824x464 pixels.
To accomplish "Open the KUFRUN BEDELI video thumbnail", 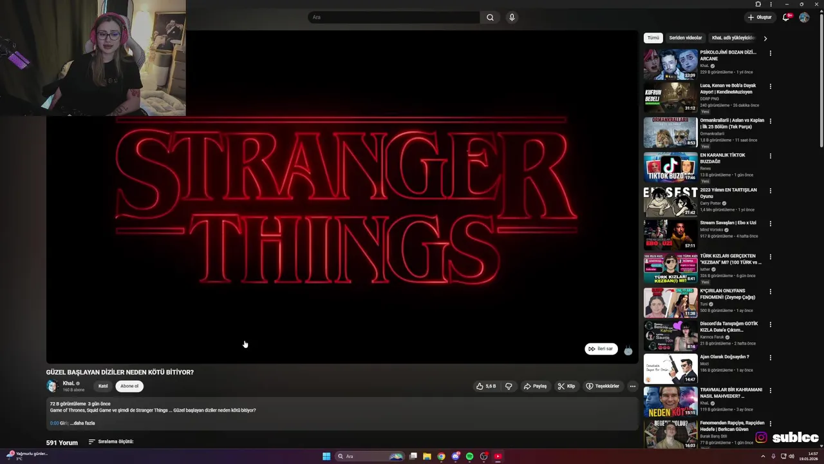I will point(670,97).
